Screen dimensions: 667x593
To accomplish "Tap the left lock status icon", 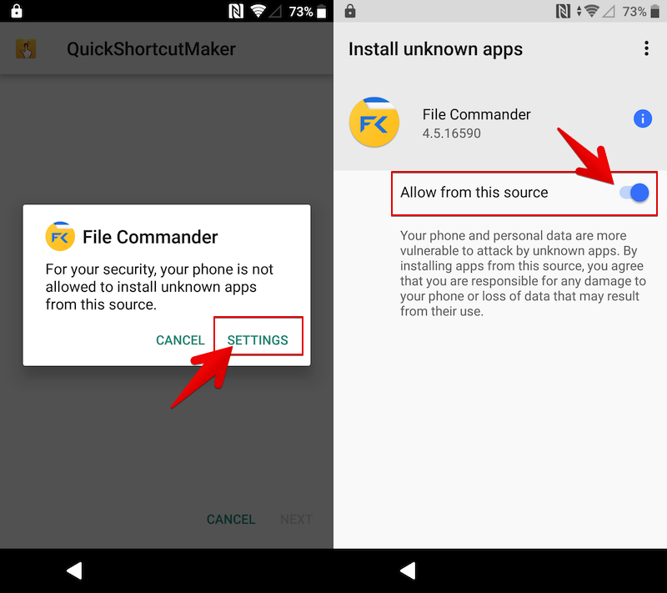I will (x=17, y=11).
